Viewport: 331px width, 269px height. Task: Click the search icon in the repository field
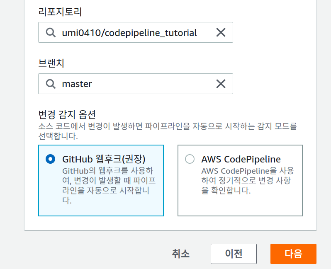pos(51,33)
